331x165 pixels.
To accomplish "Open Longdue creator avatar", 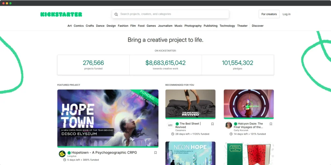I will (62, 154).
